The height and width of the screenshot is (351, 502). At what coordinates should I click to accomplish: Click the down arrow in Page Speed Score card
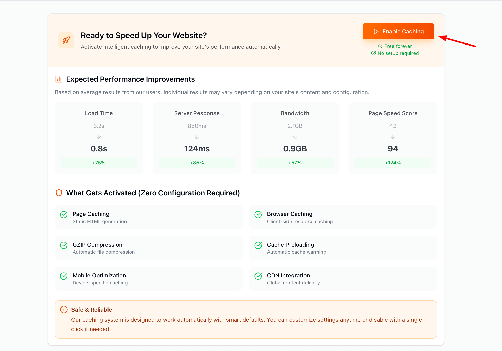coord(393,137)
